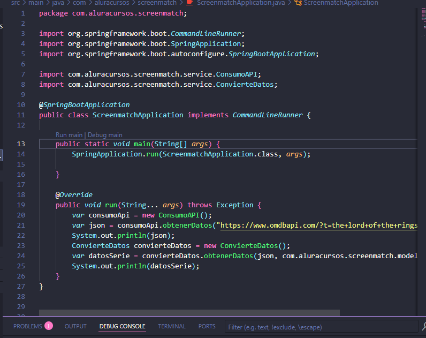Screen dimensions: 426x338
Task: Click the Debug main CodeLens link
Action: pos(105,135)
